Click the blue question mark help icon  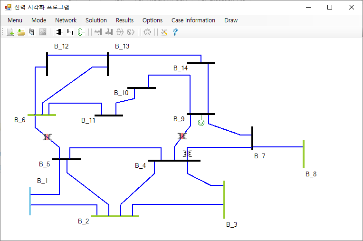click(x=175, y=32)
